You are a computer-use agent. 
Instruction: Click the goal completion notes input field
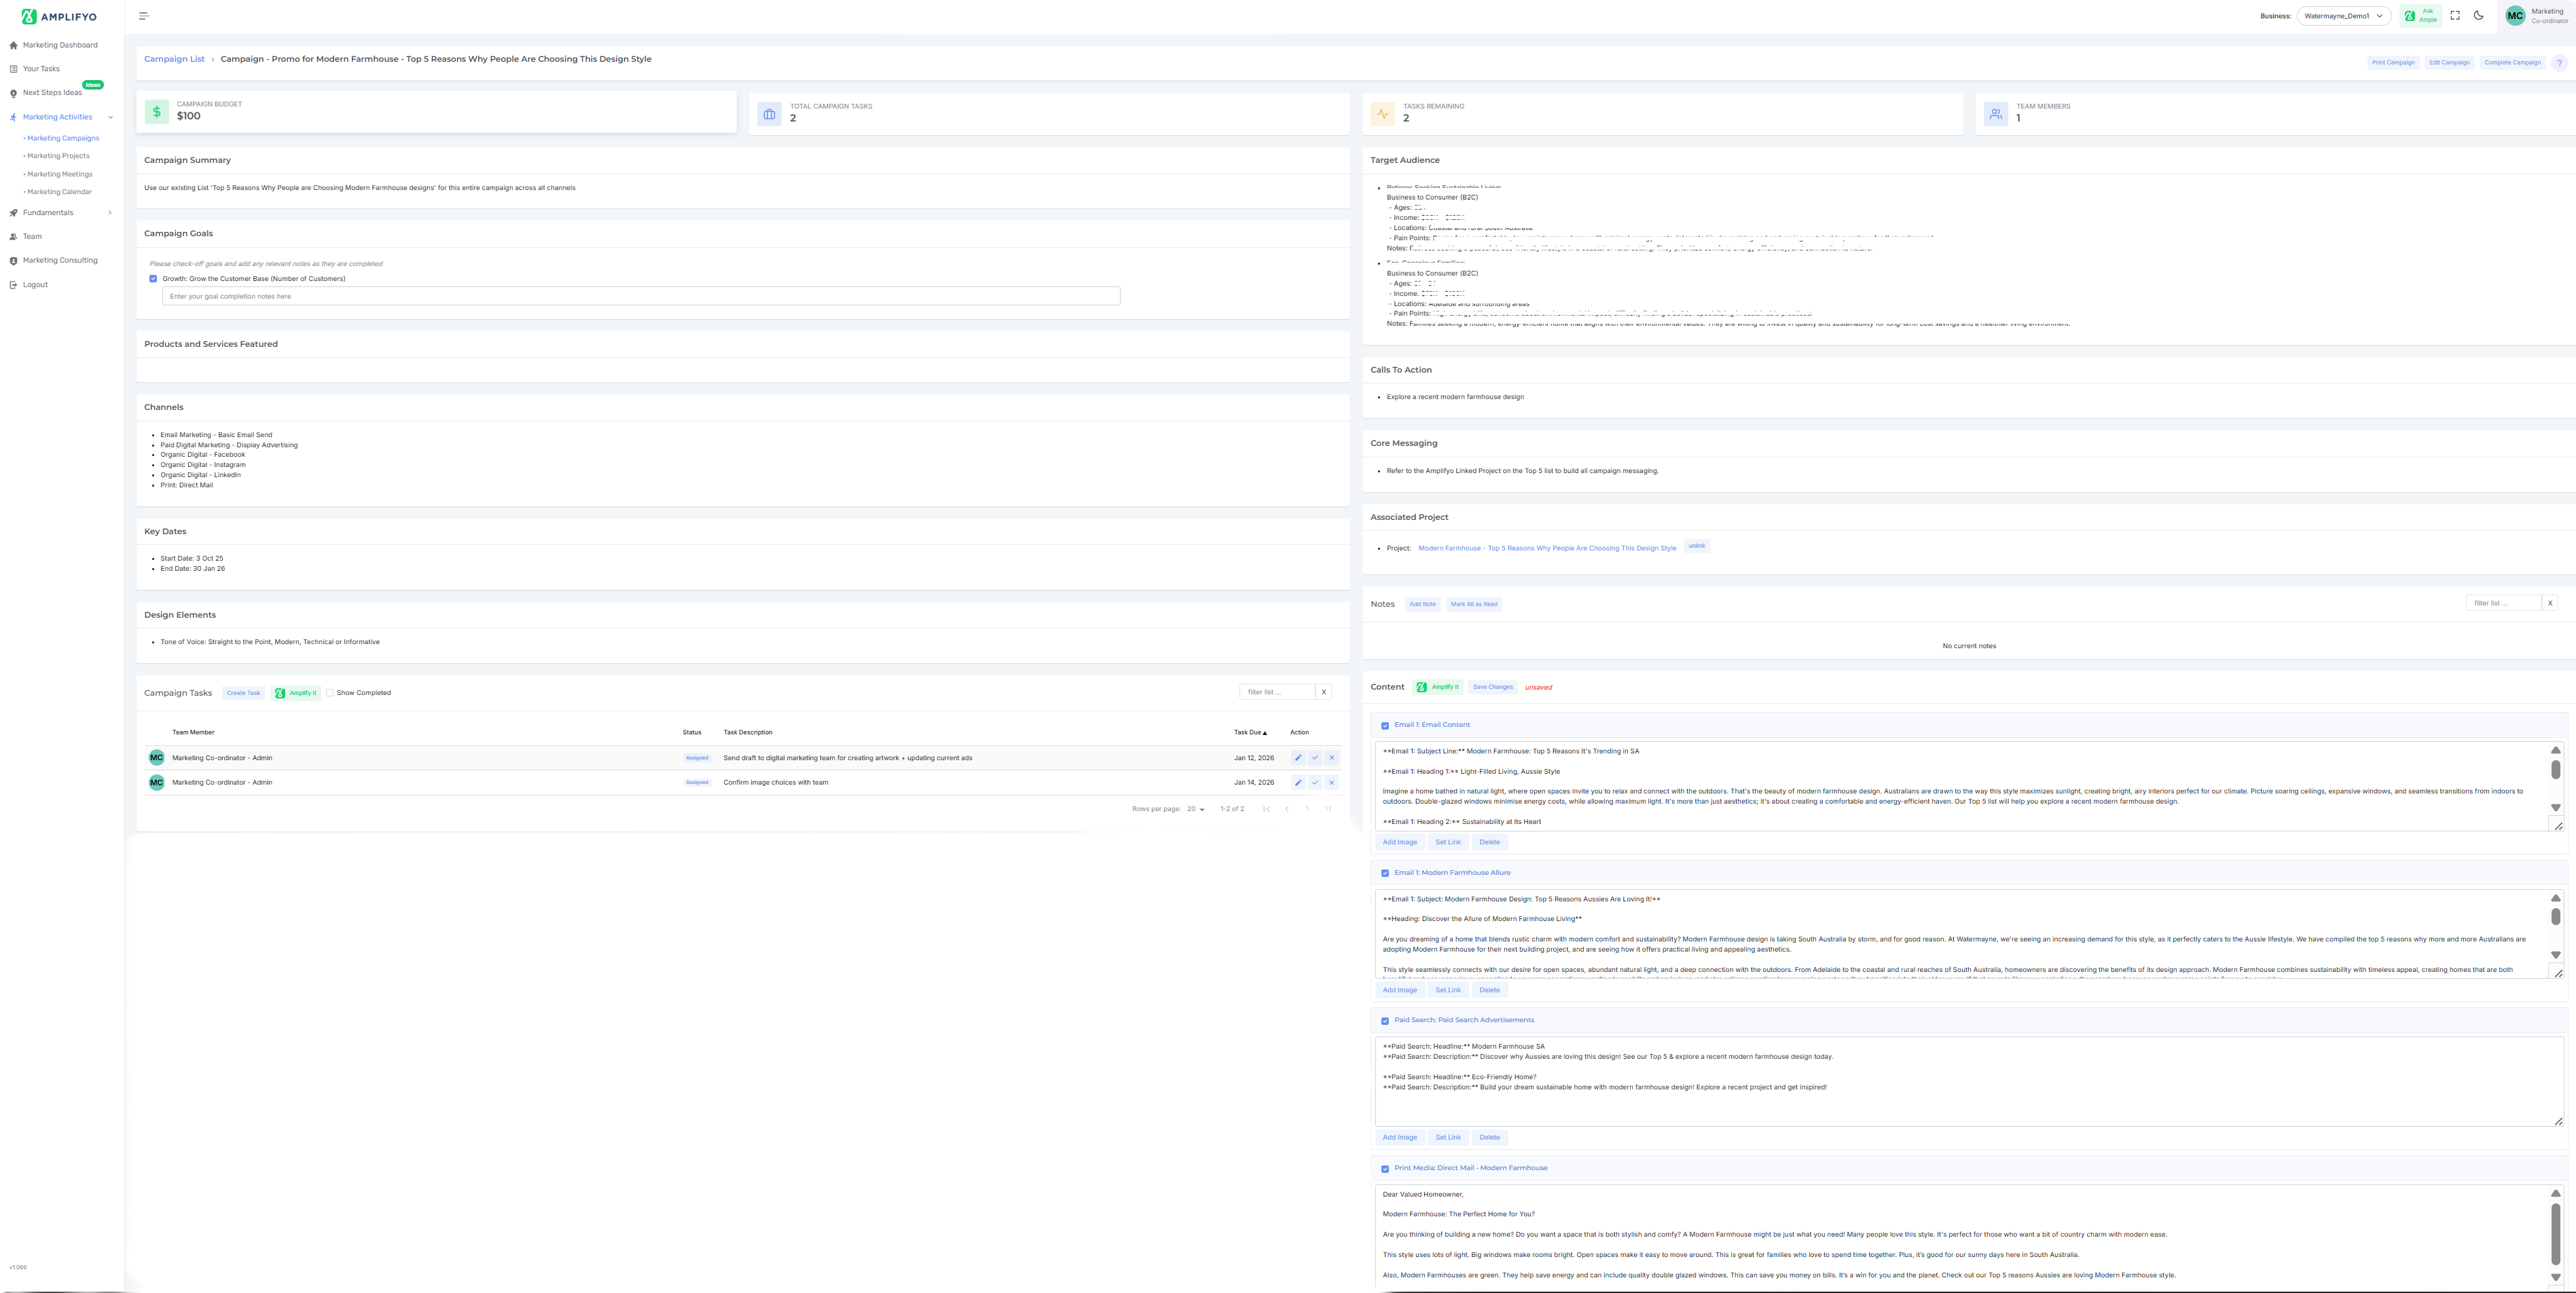(640, 297)
